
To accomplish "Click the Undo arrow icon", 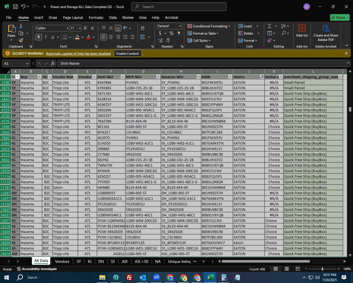I will (23, 7).
